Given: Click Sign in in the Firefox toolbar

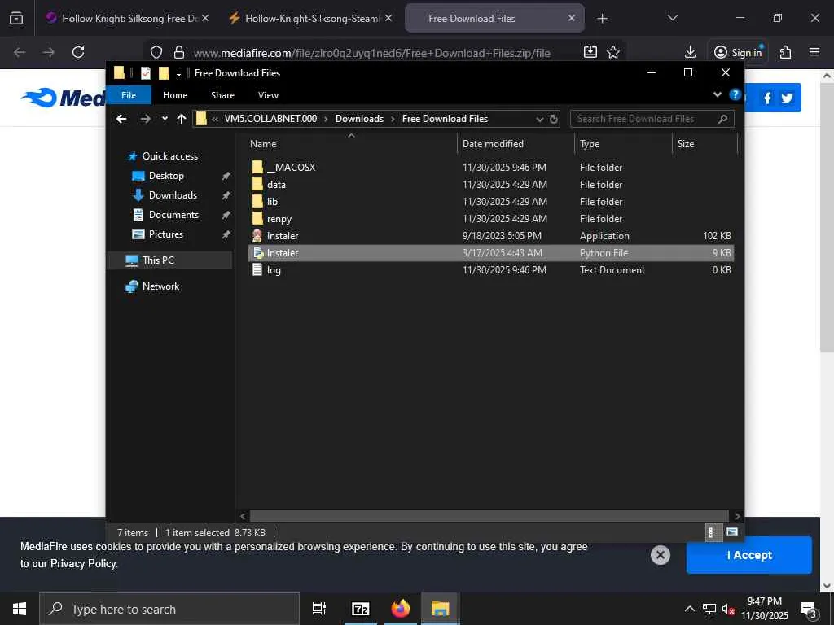Looking at the screenshot, I should (x=738, y=52).
